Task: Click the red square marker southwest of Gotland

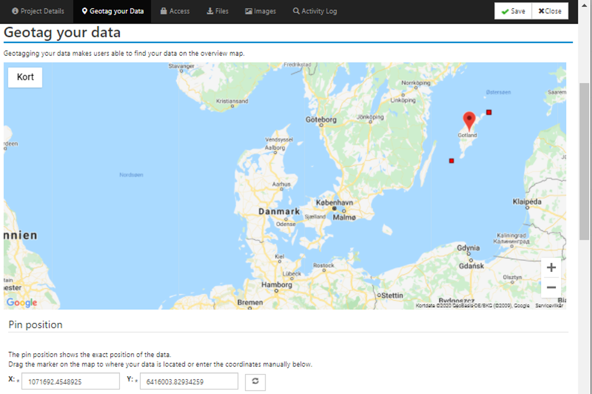Action: 451,161
